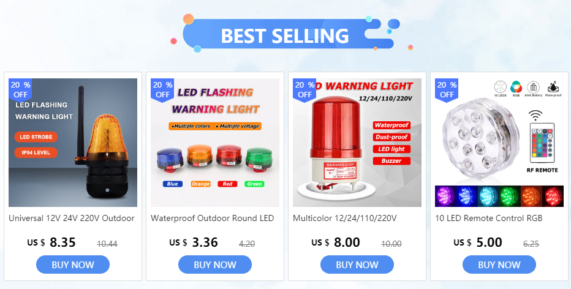Click the orange strobe light with antenna image
571x289 pixels.
pos(73,143)
